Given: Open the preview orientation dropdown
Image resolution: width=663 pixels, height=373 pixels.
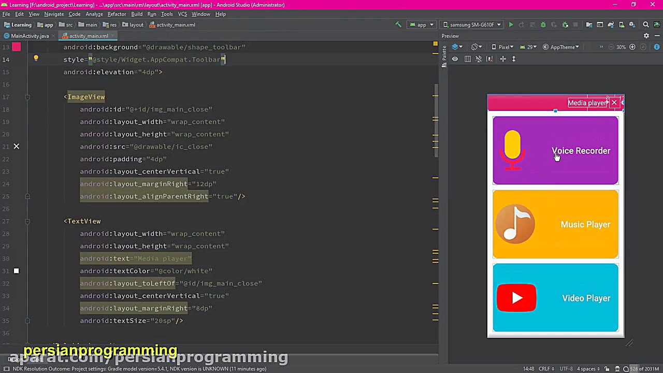Looking at the screenshot, I should [477, 47].
